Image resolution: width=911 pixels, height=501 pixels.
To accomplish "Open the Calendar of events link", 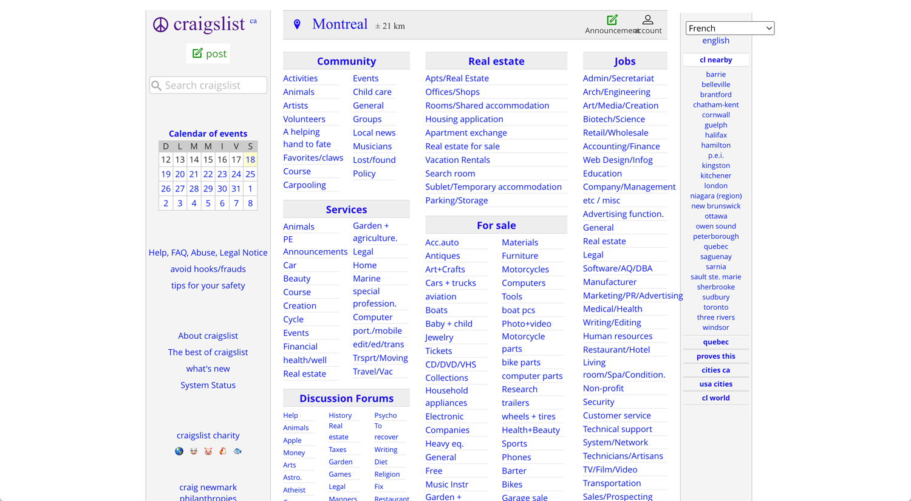I will click(x=208, y=134).
